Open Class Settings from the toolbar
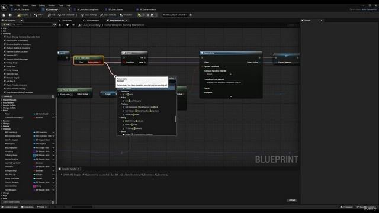 [x=89, y=15]
